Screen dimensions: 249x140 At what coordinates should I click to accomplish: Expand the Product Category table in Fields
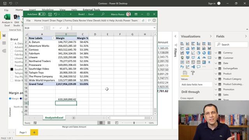pyautogui.click(x=216, y=79)
